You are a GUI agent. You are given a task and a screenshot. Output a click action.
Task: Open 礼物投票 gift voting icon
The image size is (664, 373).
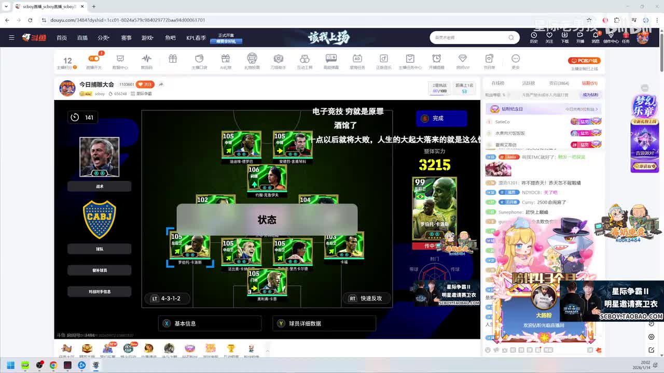pos(252,62)
